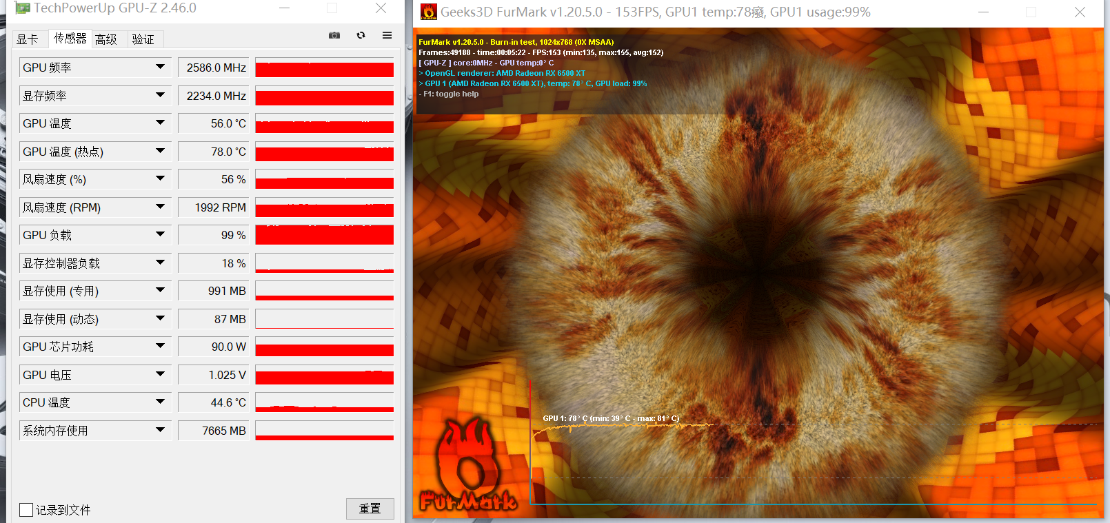This screenshot has height=523, width=1110.
Task: Minimize the GPU-Z window
Action: coord(285,8)
